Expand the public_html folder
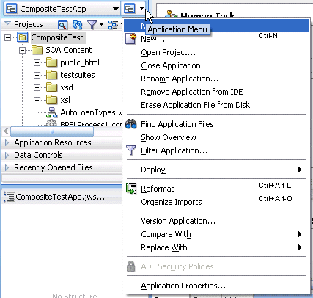 [37, 62]
